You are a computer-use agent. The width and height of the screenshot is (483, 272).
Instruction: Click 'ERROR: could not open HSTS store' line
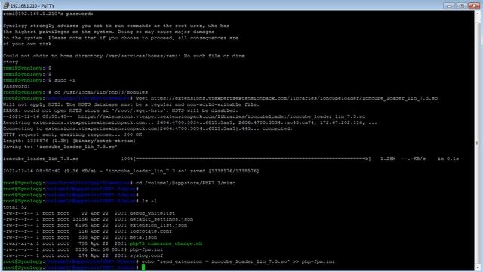[x=121, y=110]
